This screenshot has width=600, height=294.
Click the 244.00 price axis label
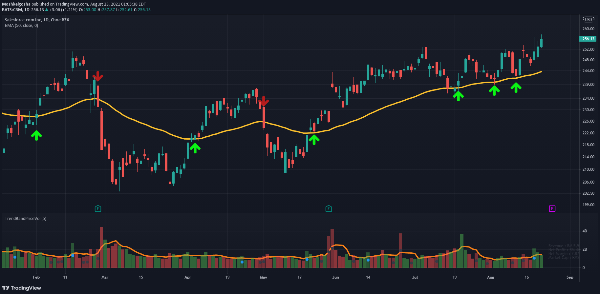click(x=588, y=71)
